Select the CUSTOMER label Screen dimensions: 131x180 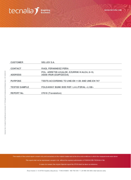tap(17, 62)
